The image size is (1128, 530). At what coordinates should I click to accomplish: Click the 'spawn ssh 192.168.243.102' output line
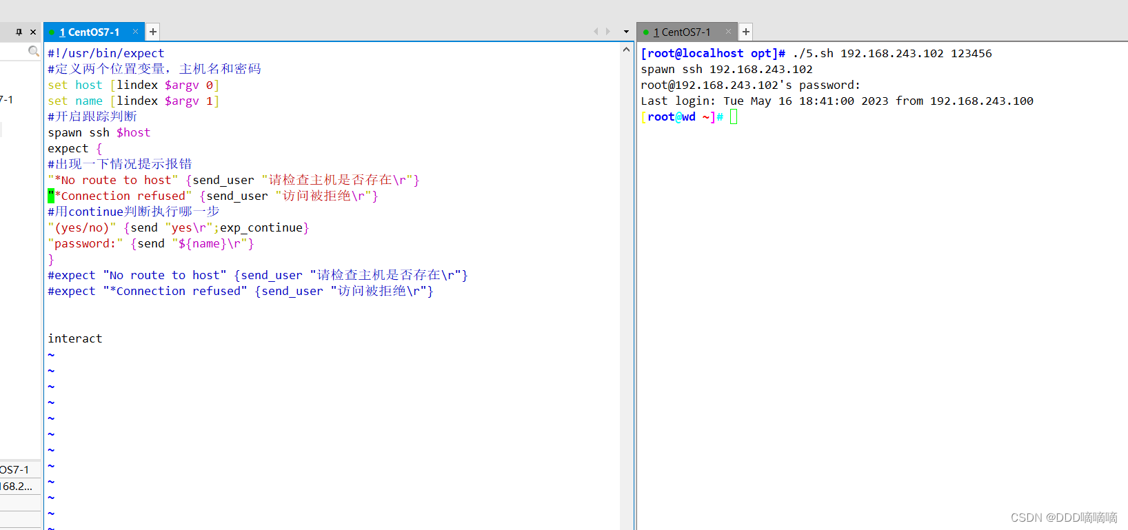[727, 69]
